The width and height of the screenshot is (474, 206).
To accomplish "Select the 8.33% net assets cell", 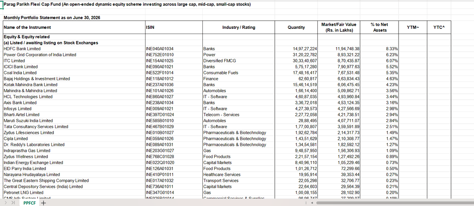I will coord(380,49).
